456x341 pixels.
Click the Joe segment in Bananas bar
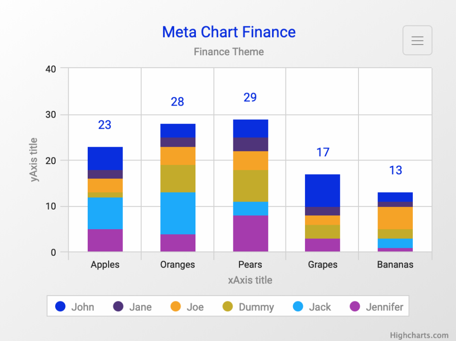point(395,218)
